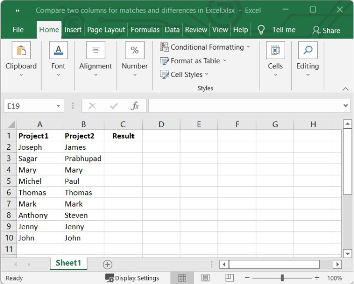Switch to the Formulas tab

[145, 30]
